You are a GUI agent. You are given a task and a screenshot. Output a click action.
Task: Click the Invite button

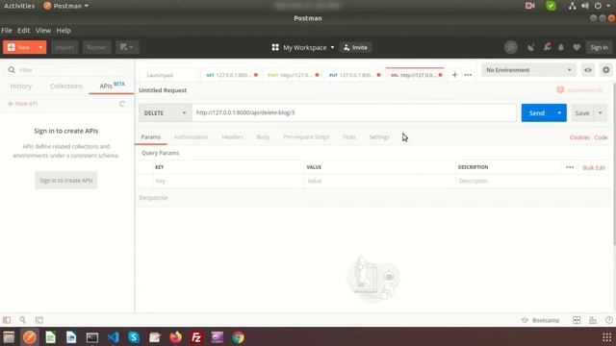tap(355, 47)
